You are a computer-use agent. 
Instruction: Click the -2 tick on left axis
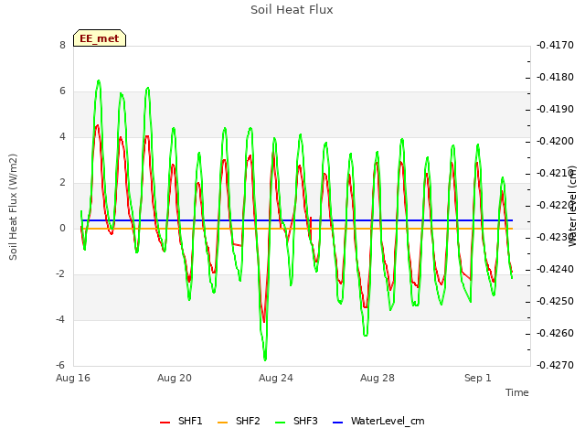point(61,274)
